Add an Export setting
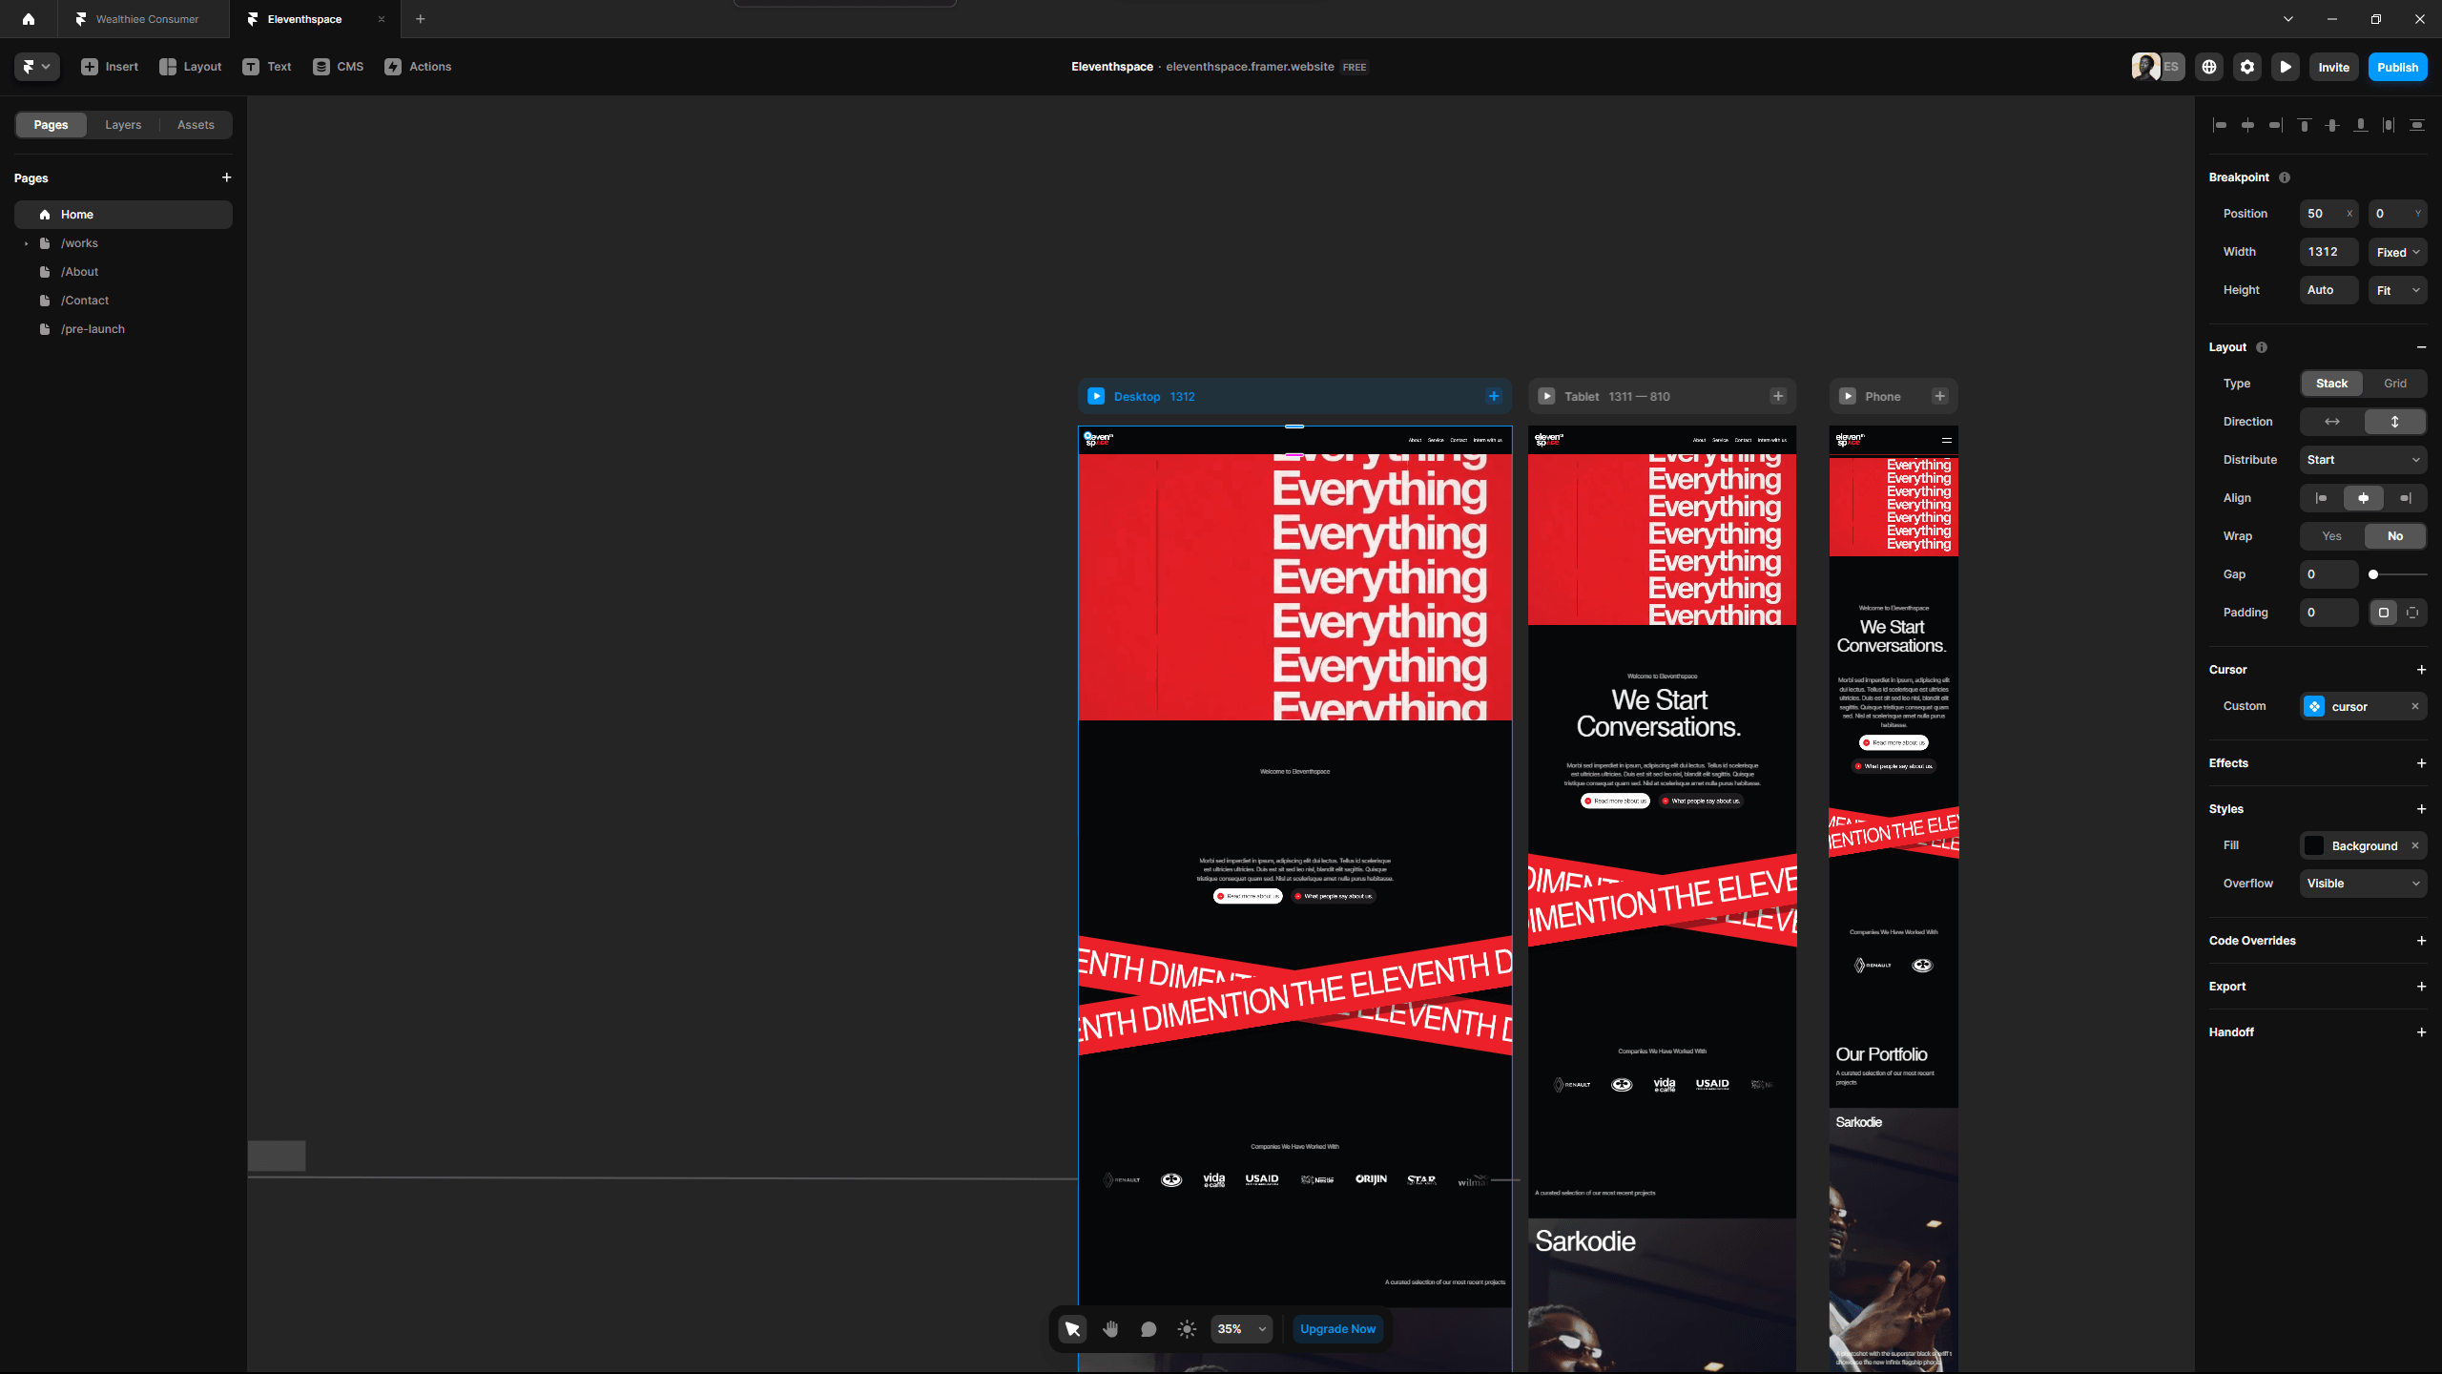The height and width of the screenshot is (1374, 2442). tap(2421, 987)
